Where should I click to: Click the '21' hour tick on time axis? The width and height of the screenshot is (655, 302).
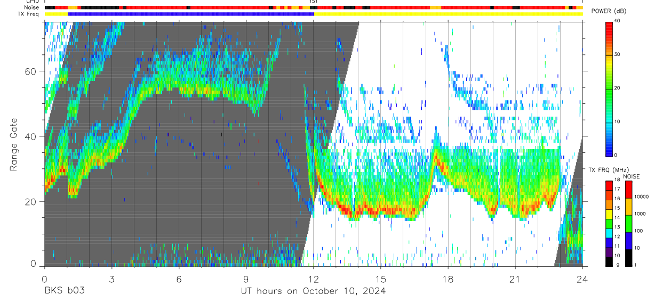pyautogui.click(x=515, y=279)
